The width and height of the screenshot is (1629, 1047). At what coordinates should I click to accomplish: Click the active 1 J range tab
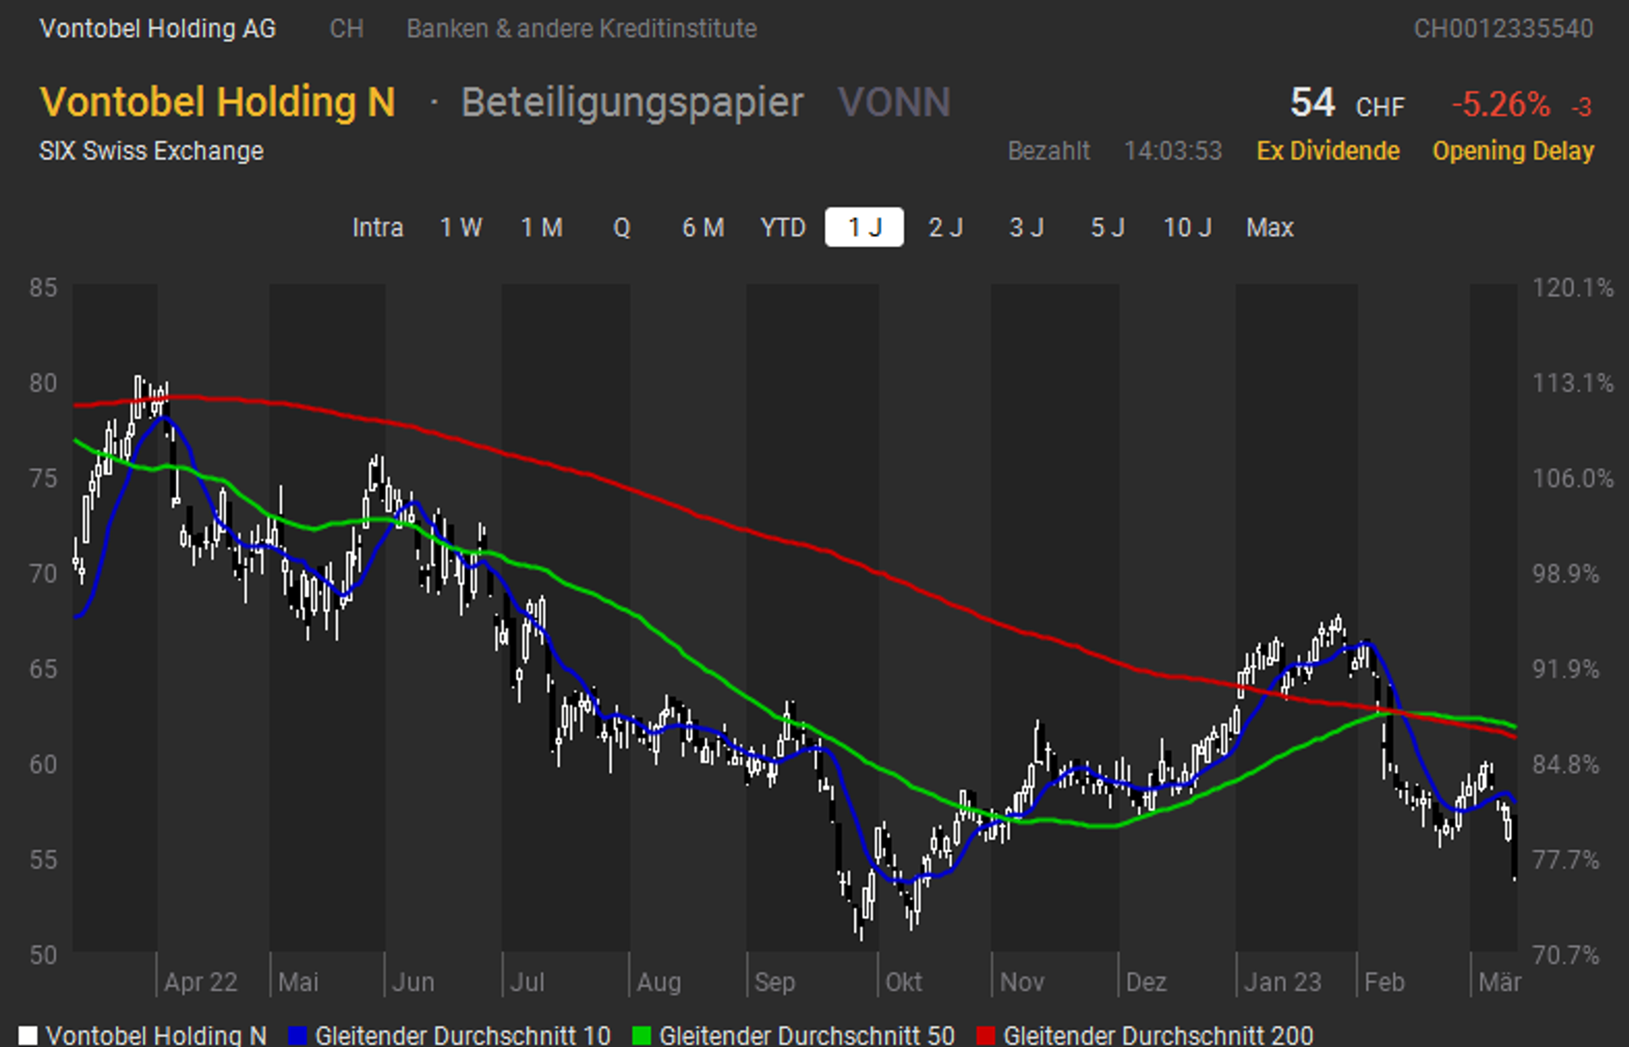(x=864, y=227)
